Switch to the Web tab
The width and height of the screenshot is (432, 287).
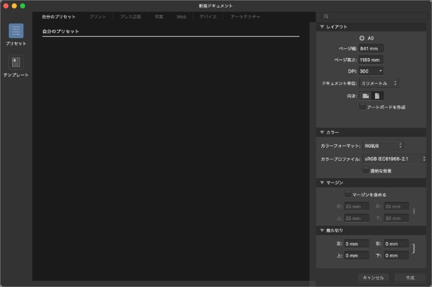pos(181,16)
